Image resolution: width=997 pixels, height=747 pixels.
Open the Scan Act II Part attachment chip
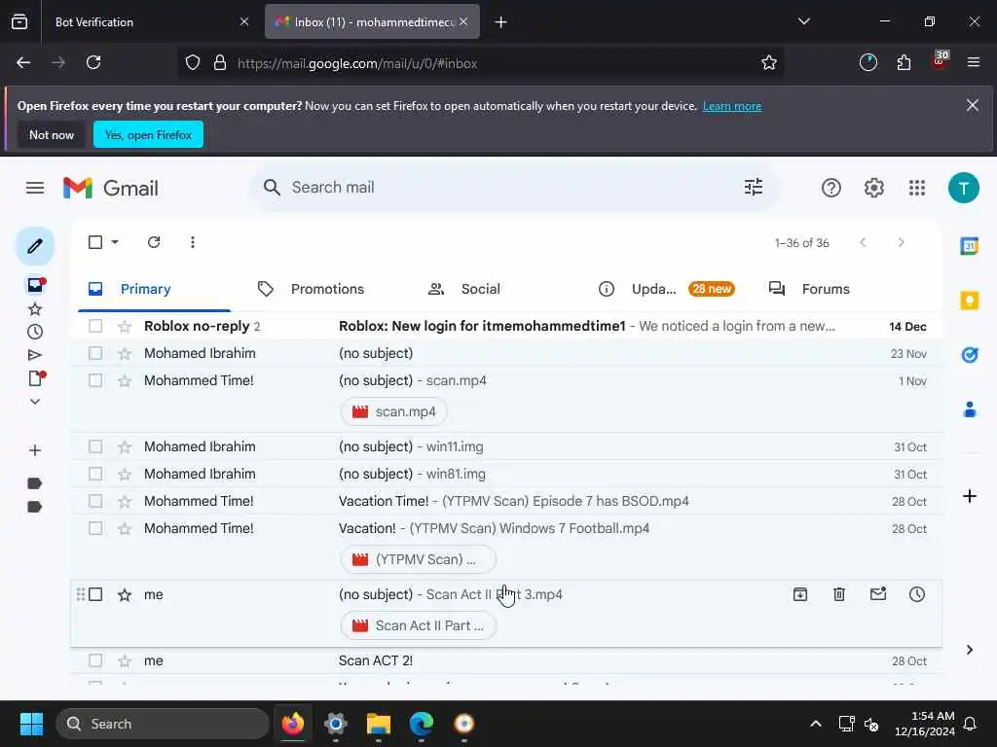(419, 625)
